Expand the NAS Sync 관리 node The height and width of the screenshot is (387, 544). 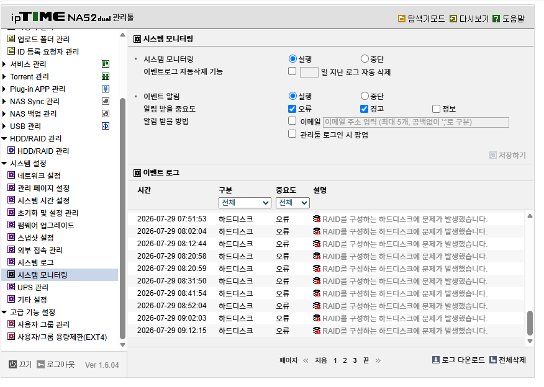(4, 102)
